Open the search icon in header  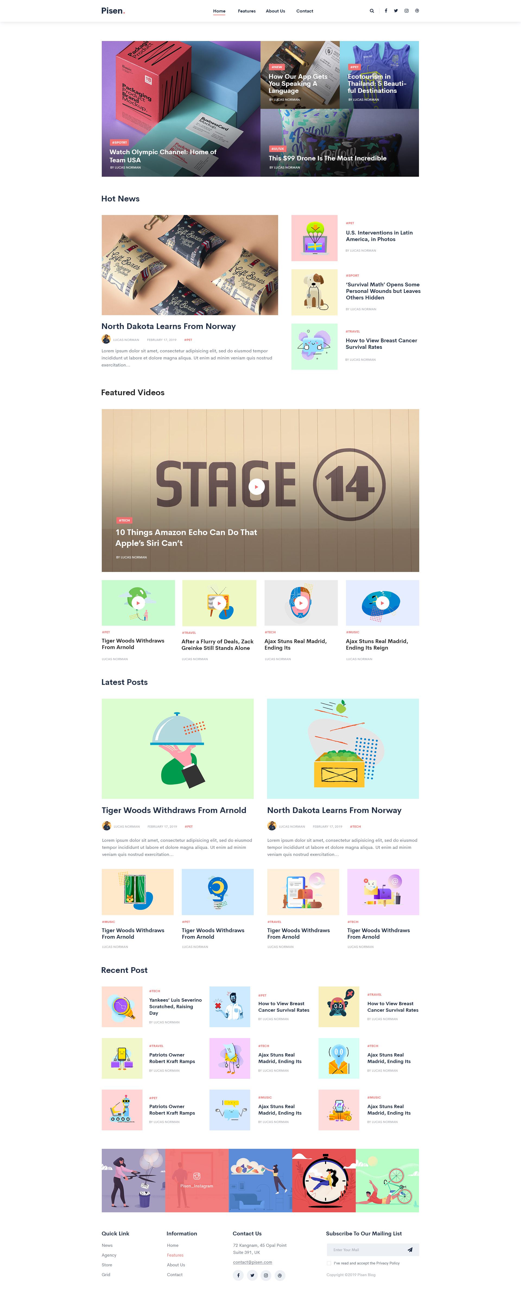(x=372, y=11)
